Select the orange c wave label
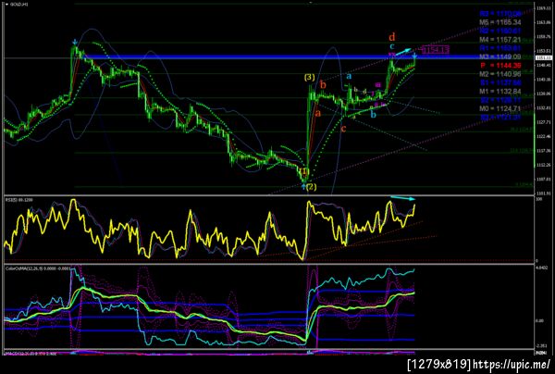Viewport: 555px width, 374px height. tap(343, 129)
